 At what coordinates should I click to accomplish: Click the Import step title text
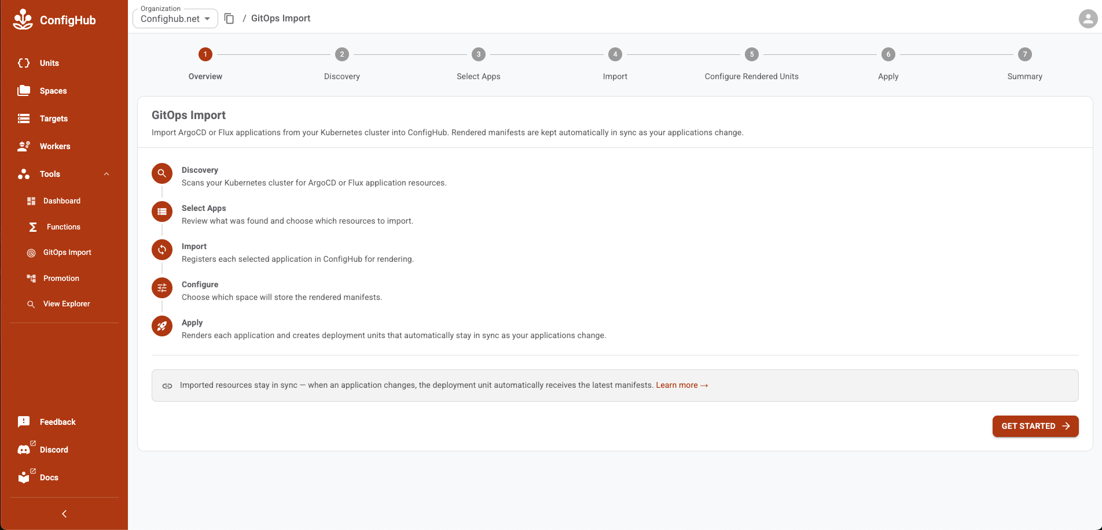[x=194, y=246]
